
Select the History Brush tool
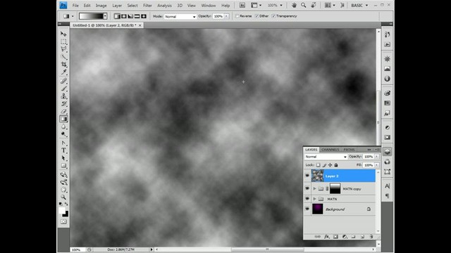[x=63, y=104]
